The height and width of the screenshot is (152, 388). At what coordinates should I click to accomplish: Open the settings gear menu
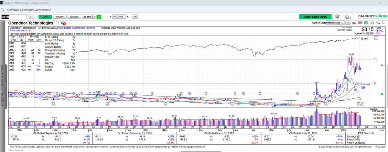pos(348,17)
